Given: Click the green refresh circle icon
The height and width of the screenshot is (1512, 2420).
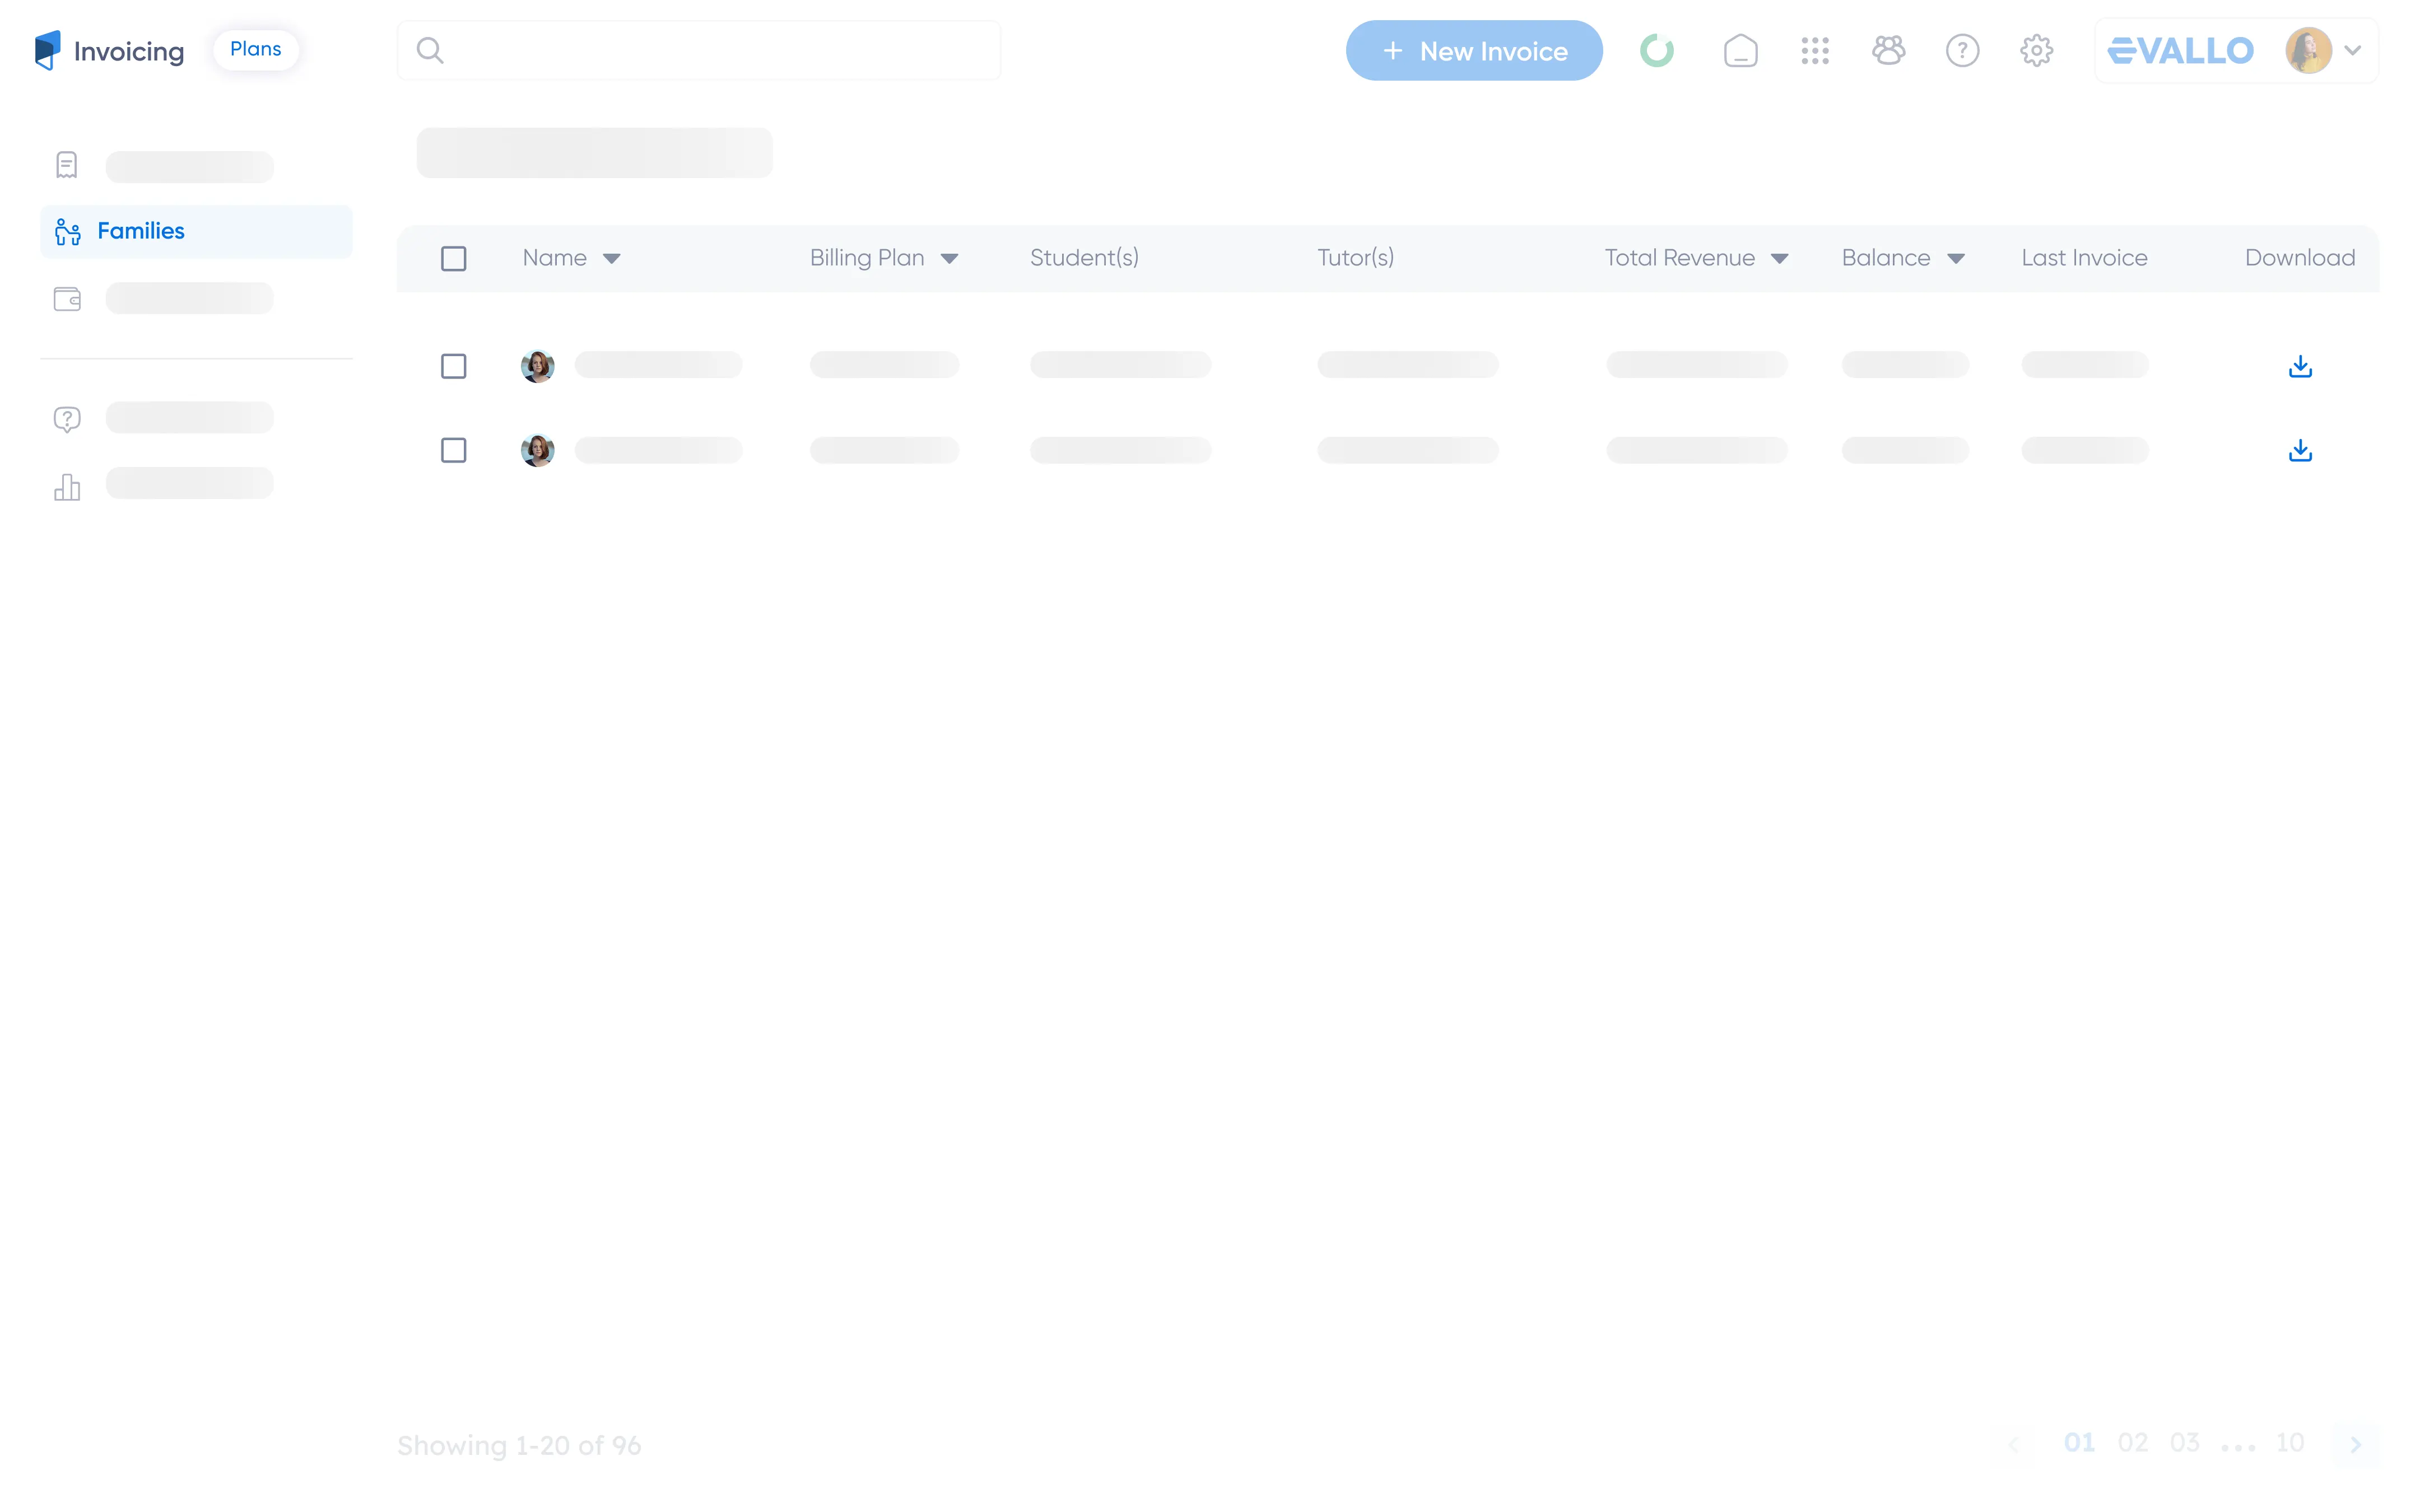Looking at the screenshot, I should tap(1656, 50).
